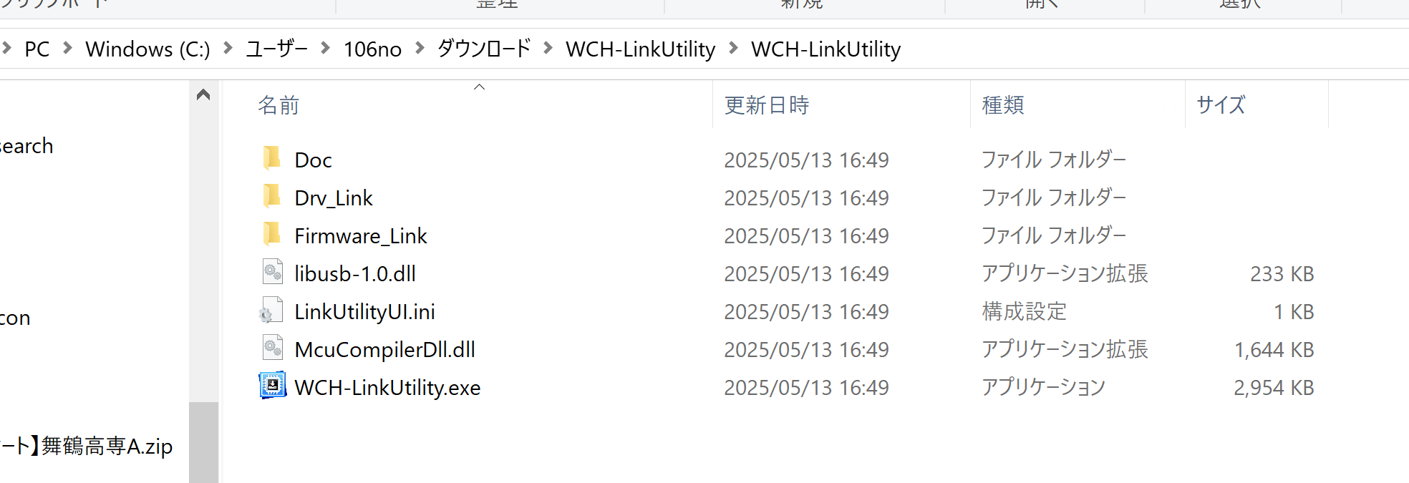
Task: Select the libusb-1.0.dll file icon
Action: tap(272, 273)
